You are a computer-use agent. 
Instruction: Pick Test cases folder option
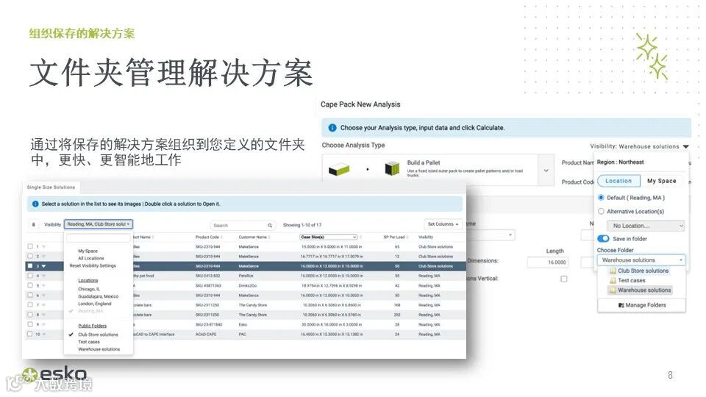click(x=631, y=280)
